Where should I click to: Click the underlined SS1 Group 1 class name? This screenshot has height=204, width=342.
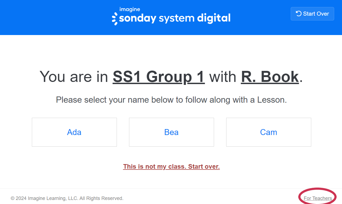point(159,77)
